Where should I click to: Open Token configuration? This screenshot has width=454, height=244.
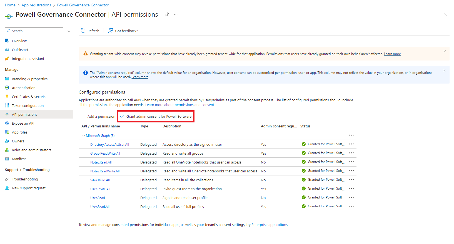(x=28, y=105)
